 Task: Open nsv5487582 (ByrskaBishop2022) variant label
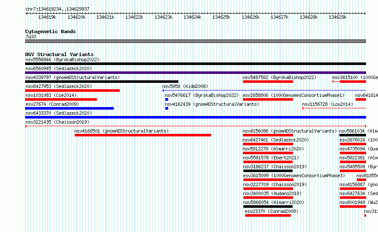tap(279, 77)
